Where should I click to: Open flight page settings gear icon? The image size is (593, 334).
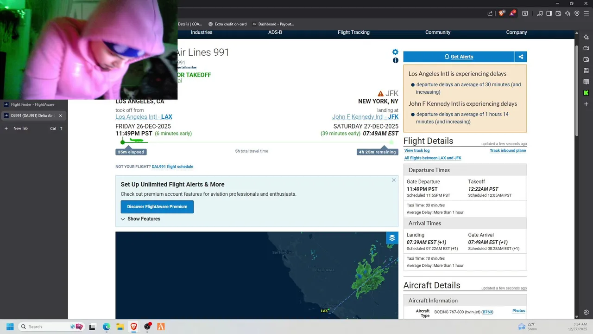point(395,52)
